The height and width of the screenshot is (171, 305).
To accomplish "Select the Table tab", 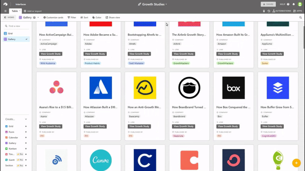I will click(x=15, y=11).
